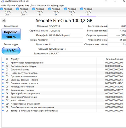This screenshot has height=128, width=126.
Task: Open the Язык(Language) menu
Action: click(55, 5)
